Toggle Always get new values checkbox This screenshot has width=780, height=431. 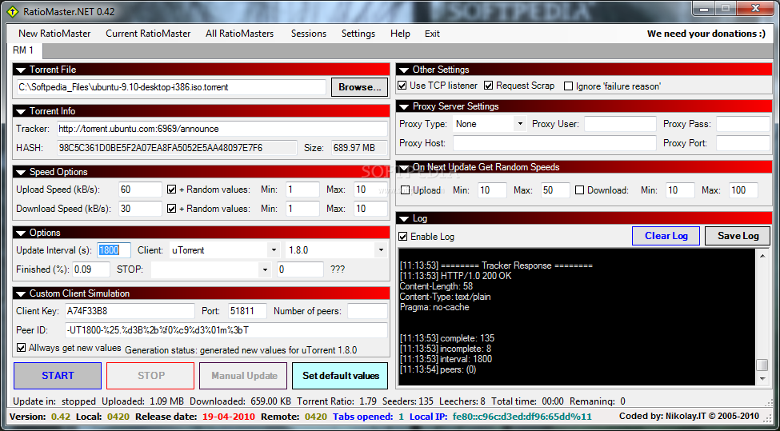(21, 348)
